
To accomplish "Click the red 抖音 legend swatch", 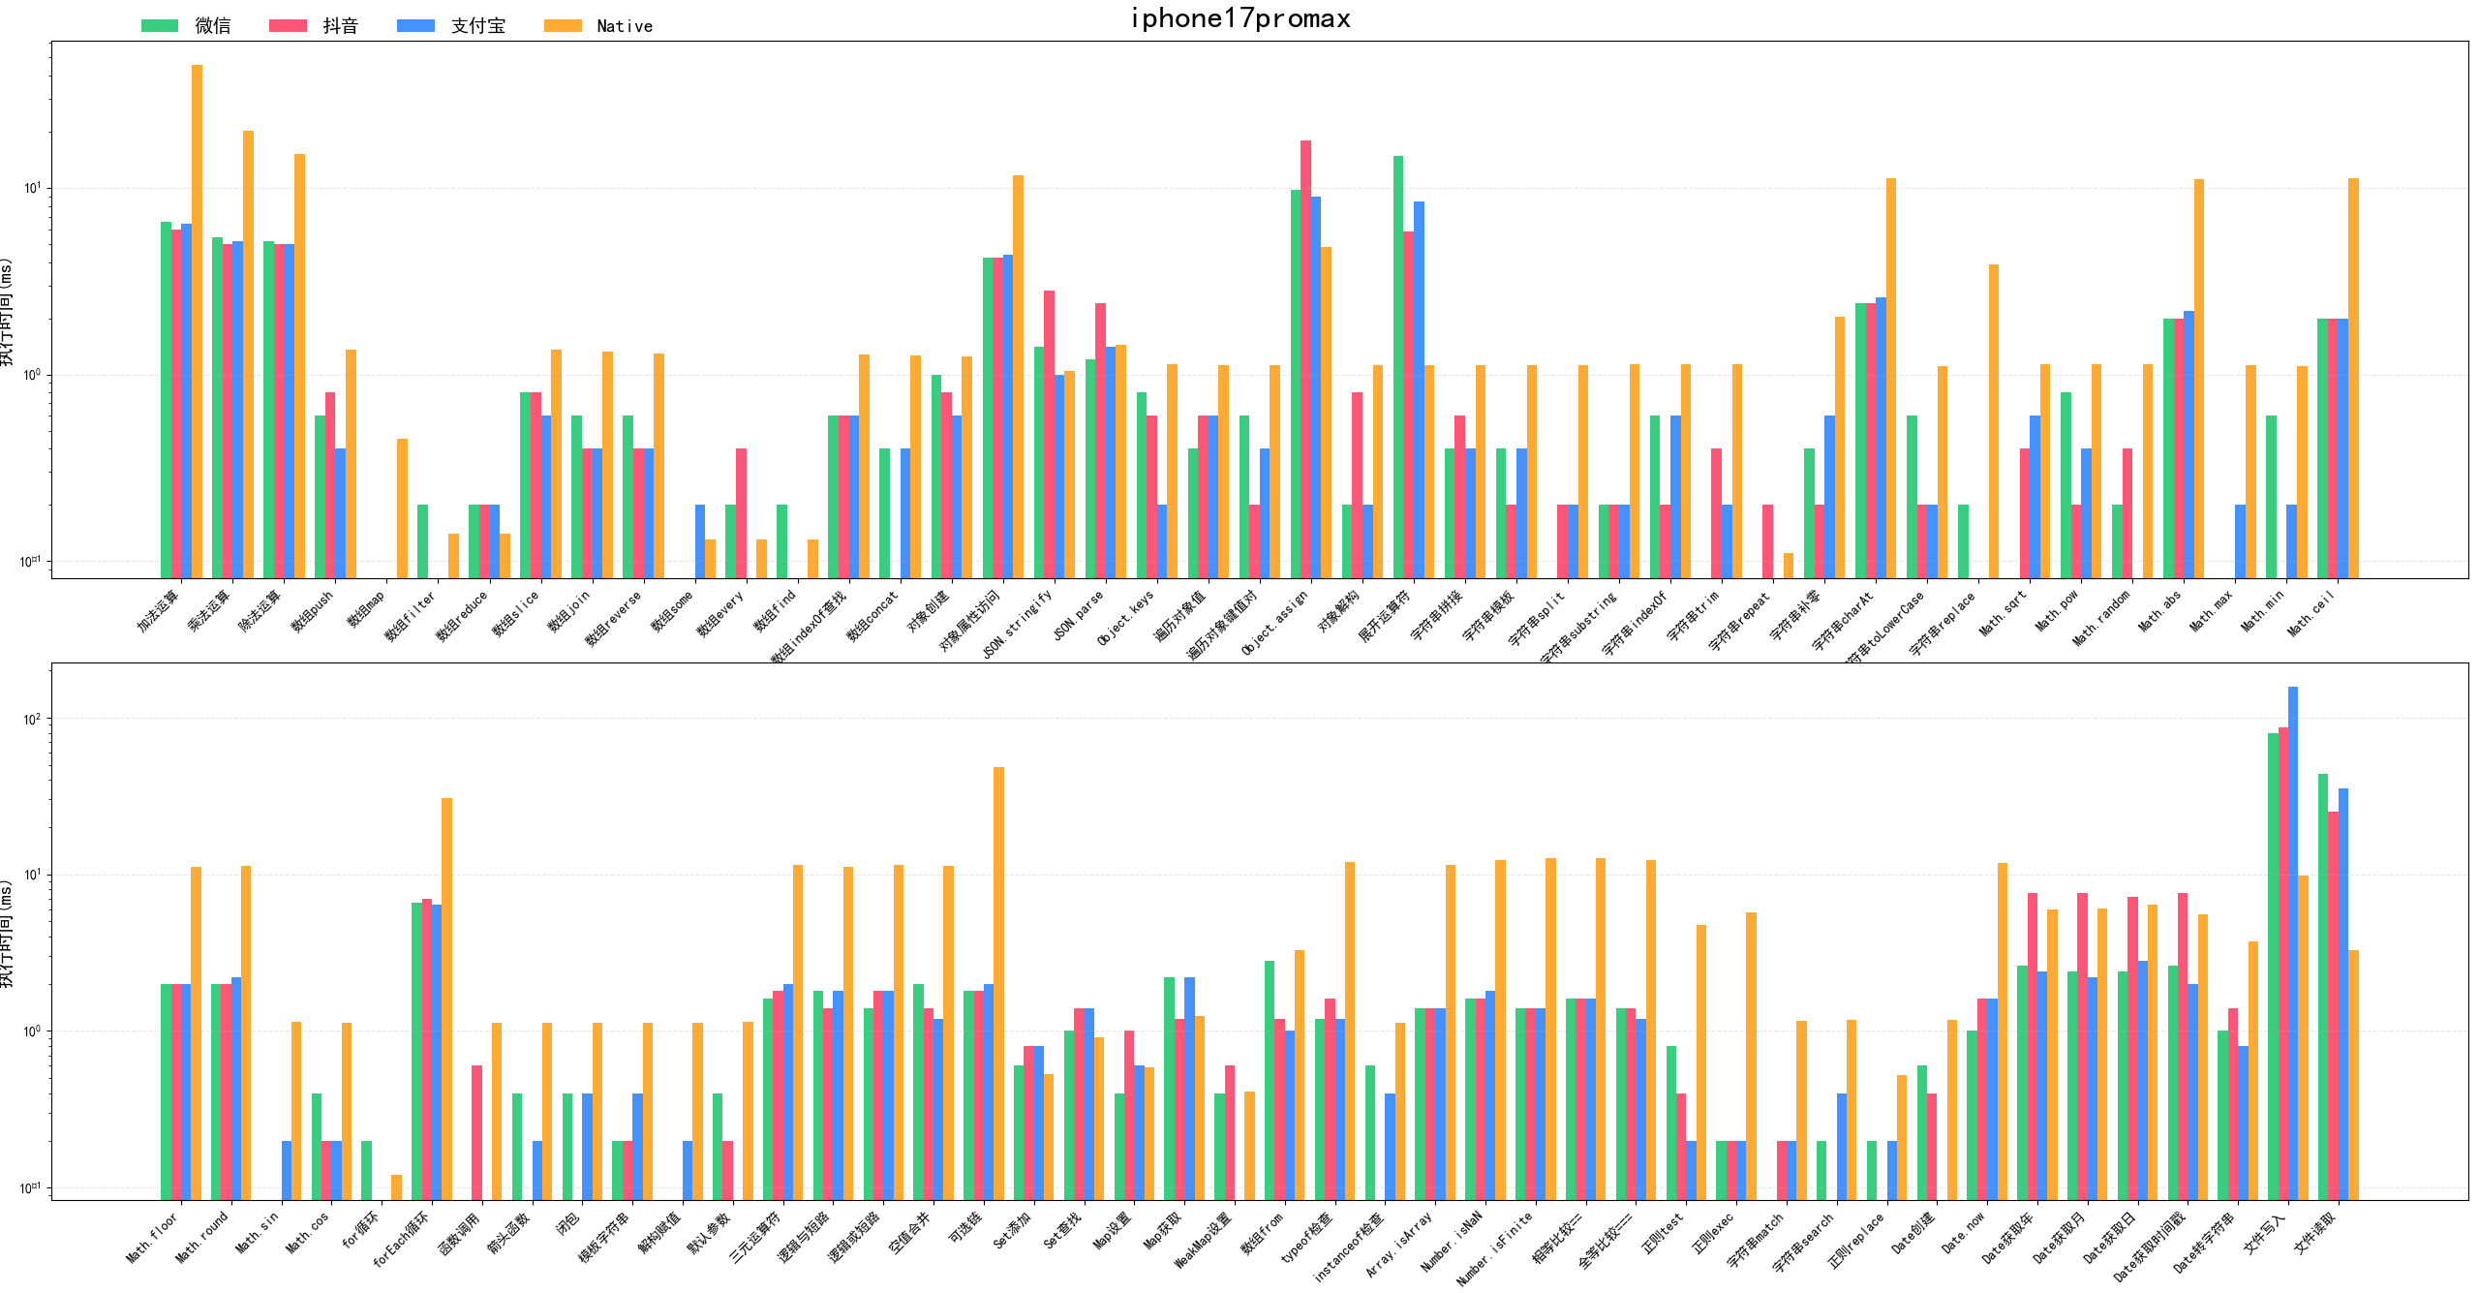I will point(288,26).
